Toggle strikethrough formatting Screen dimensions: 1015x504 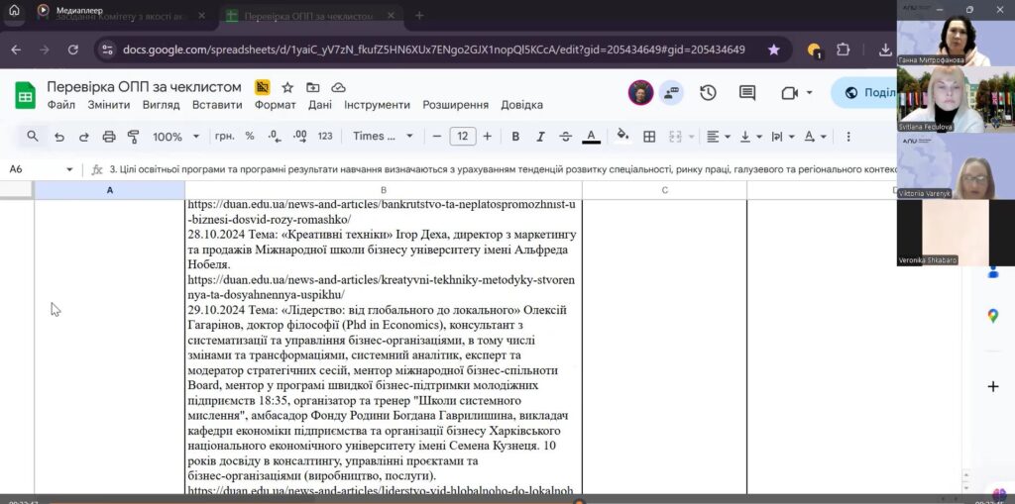point(565,137)
